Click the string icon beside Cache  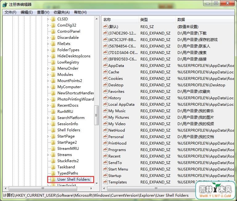click(x=105, y=72)
